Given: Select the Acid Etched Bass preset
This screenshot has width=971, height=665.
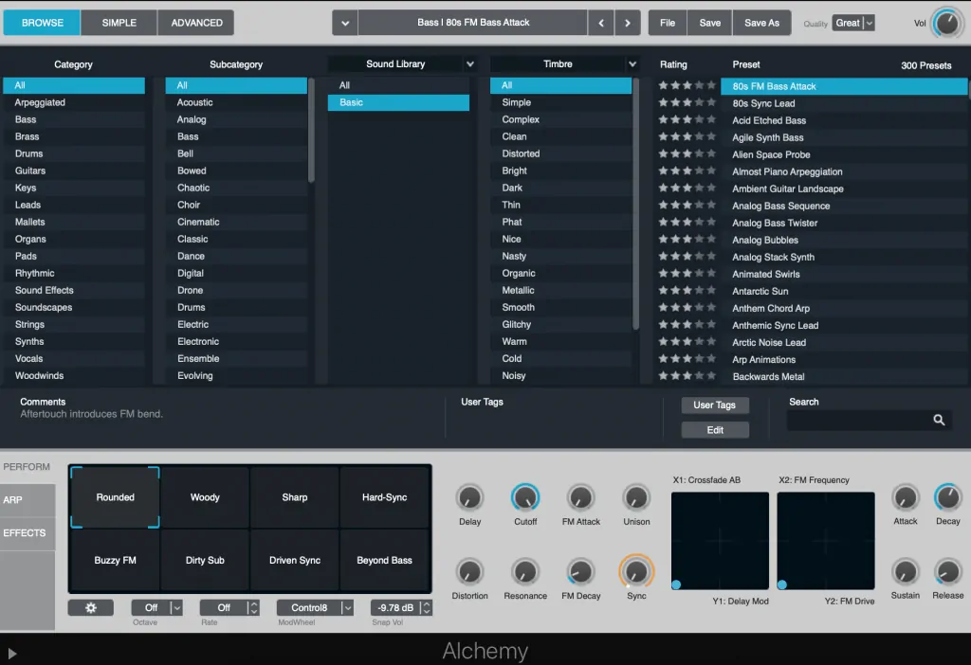Looking at the screenshot, I should 844,120.
